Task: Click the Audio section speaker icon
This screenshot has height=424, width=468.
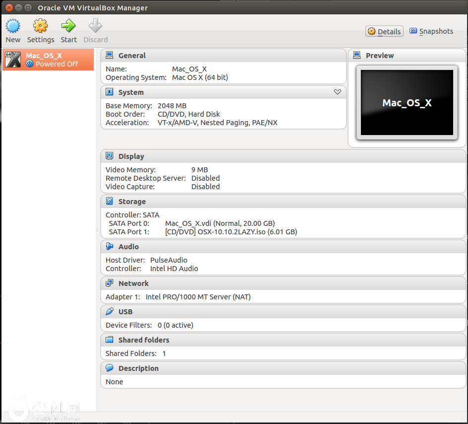Action: point(110,247)
